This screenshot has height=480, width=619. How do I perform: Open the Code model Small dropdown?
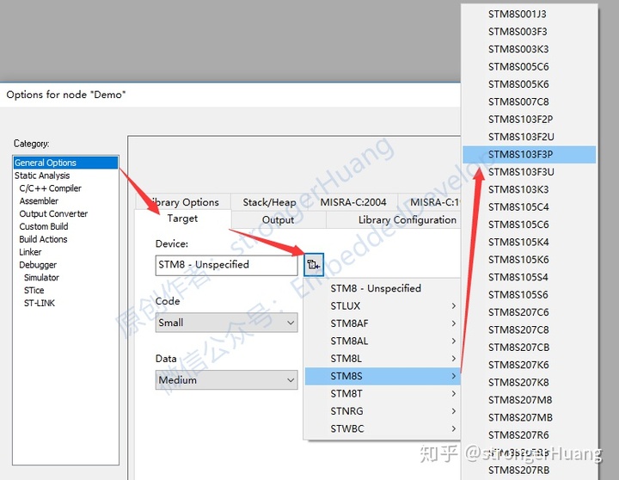coord(226,323)
